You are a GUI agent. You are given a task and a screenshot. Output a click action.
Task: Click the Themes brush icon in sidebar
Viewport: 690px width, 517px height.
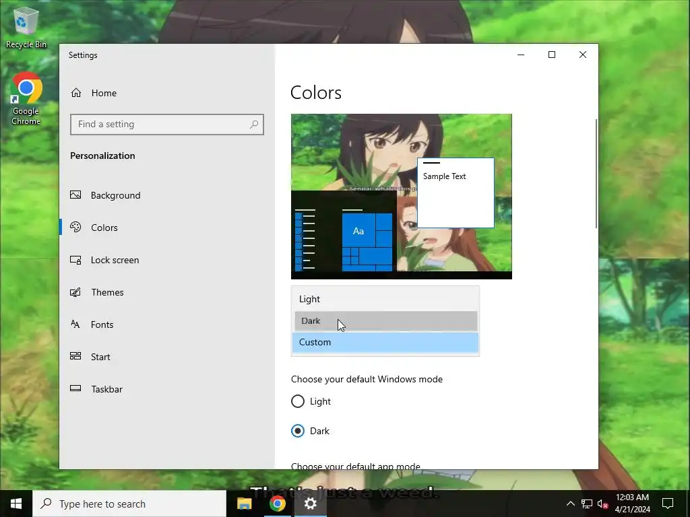click(x=75, y=292)
